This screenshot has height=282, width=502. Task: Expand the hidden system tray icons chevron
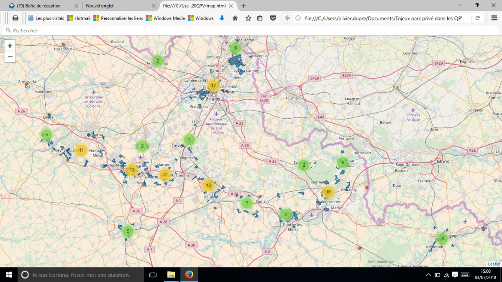click(428, 274)
